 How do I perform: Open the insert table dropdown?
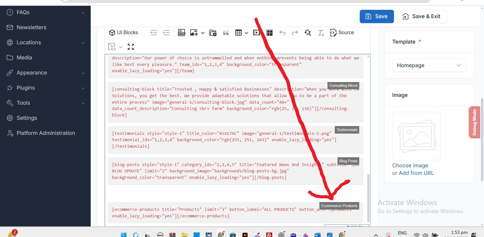pos(246,33)
